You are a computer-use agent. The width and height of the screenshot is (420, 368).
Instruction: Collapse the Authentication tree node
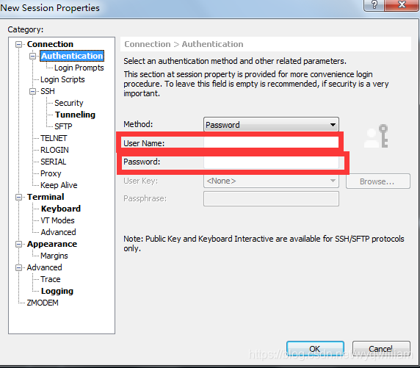pyautogui.click(x=32, y=56)
